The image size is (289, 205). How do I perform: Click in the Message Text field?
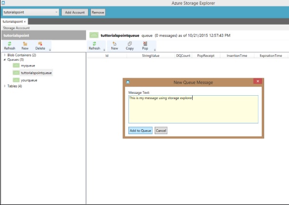193,109
